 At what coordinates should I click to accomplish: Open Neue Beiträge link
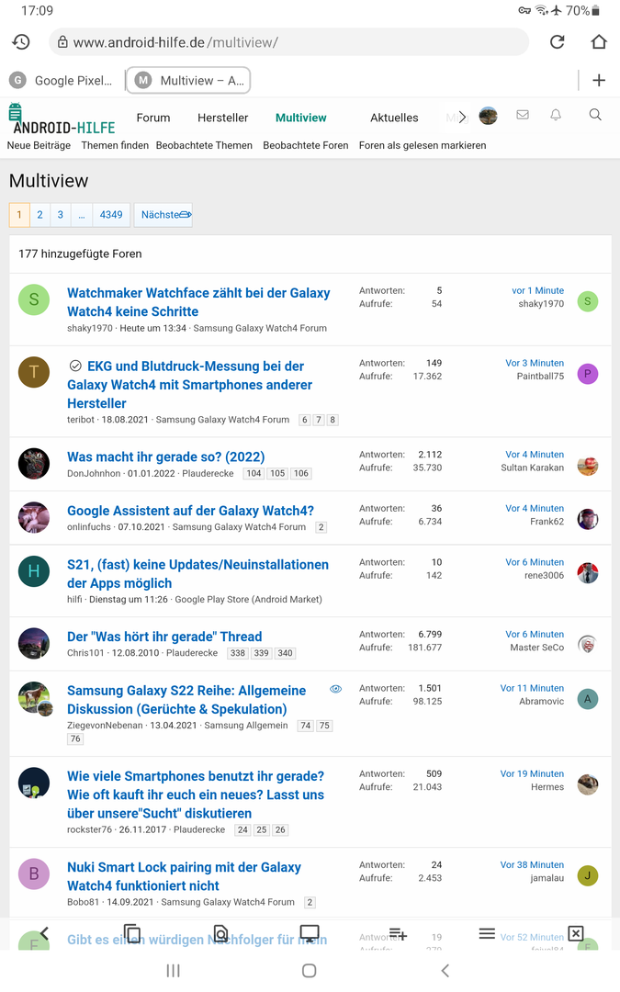click(39, 145)
